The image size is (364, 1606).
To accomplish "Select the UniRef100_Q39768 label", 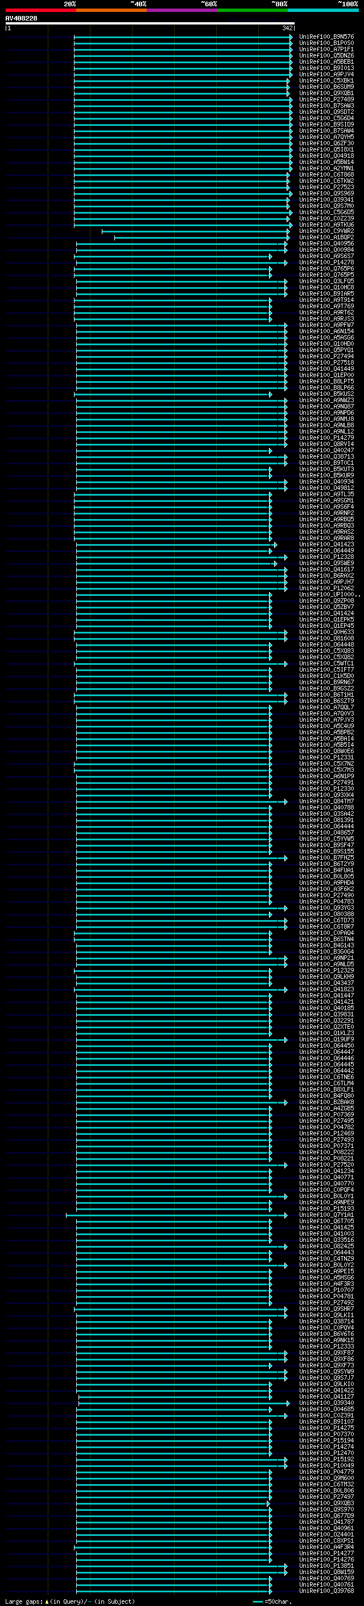I will pyautogui.click(x=326, y=1591).
